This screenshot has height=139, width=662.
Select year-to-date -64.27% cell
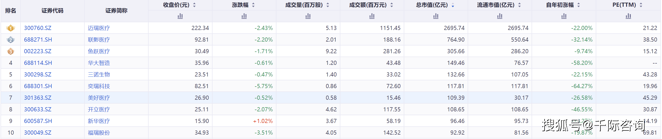click(x=564, y=86)
